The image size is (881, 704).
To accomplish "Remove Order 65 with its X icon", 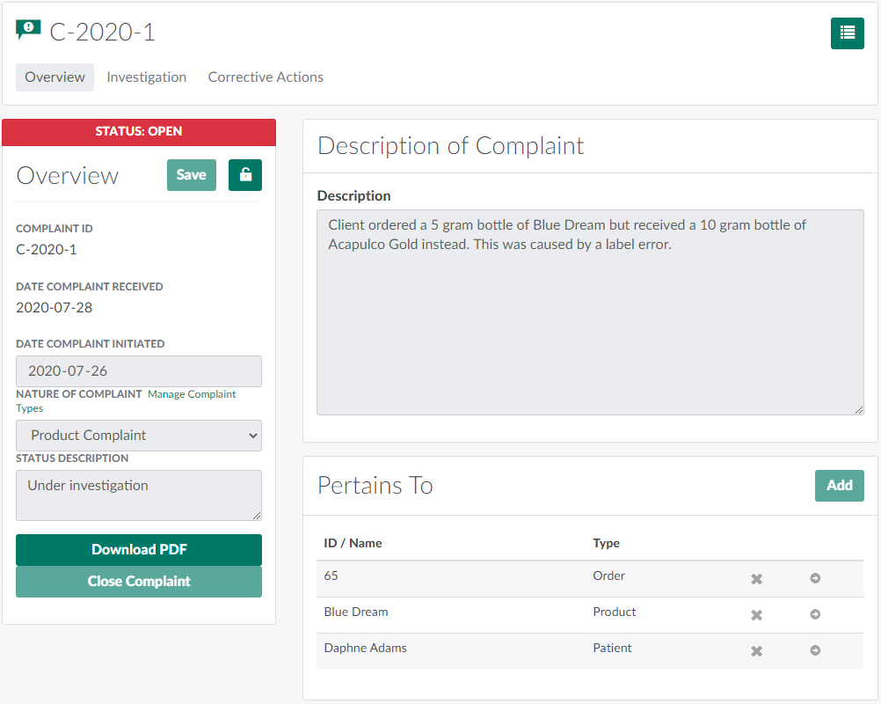I will point(756,579).
